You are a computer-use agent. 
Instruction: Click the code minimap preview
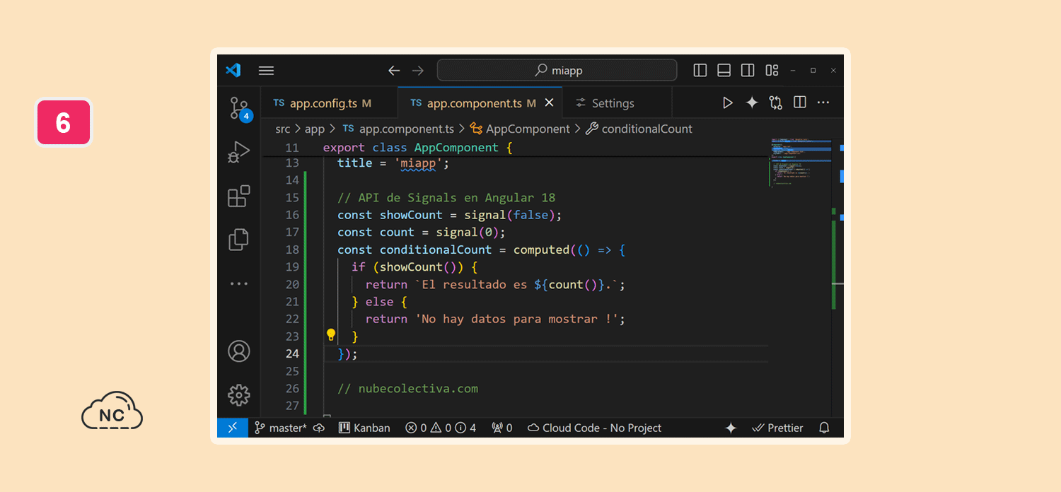tap(799, 163)
